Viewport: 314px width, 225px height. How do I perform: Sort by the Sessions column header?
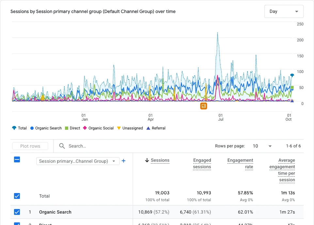click(160, 160)
